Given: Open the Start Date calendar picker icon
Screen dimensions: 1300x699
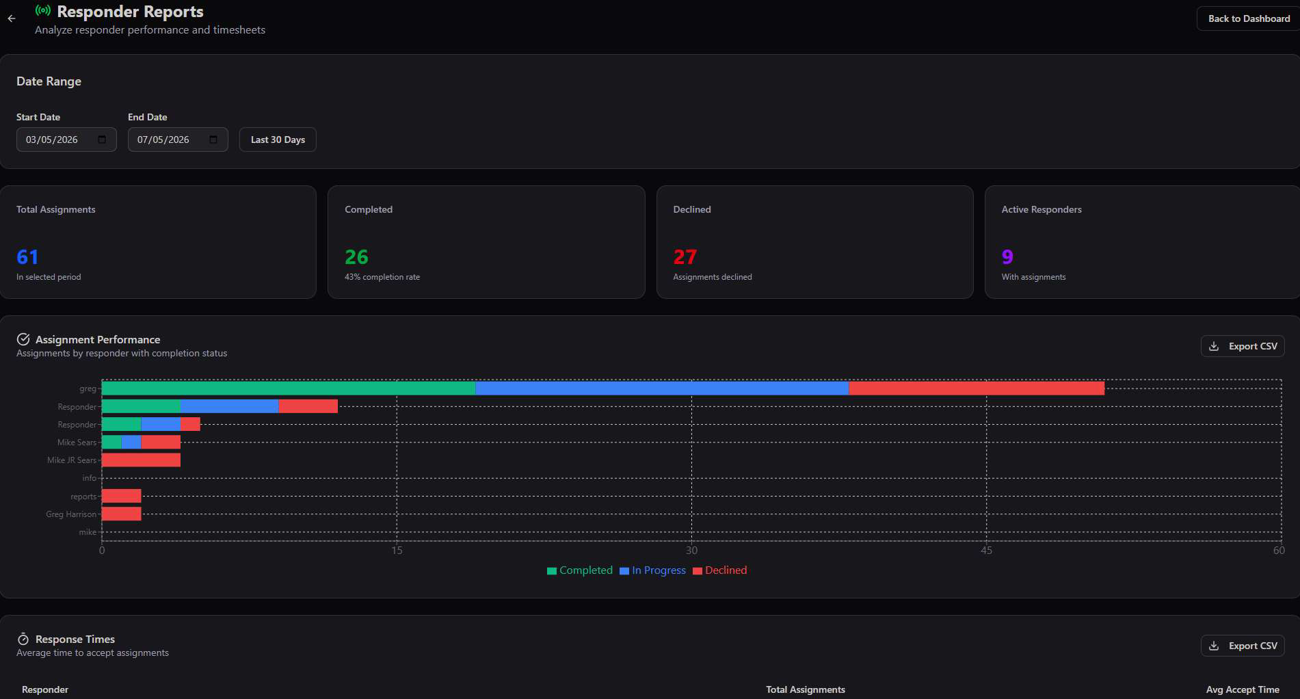Looking at the screenshot, I should 102,140.
